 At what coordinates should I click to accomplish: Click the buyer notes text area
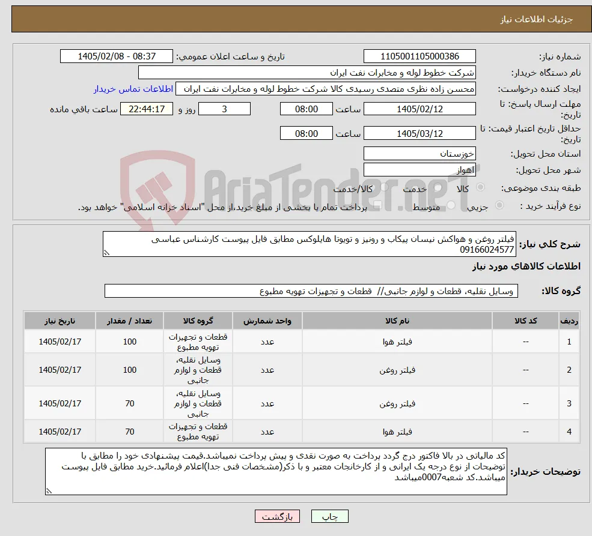pos(276,472)
